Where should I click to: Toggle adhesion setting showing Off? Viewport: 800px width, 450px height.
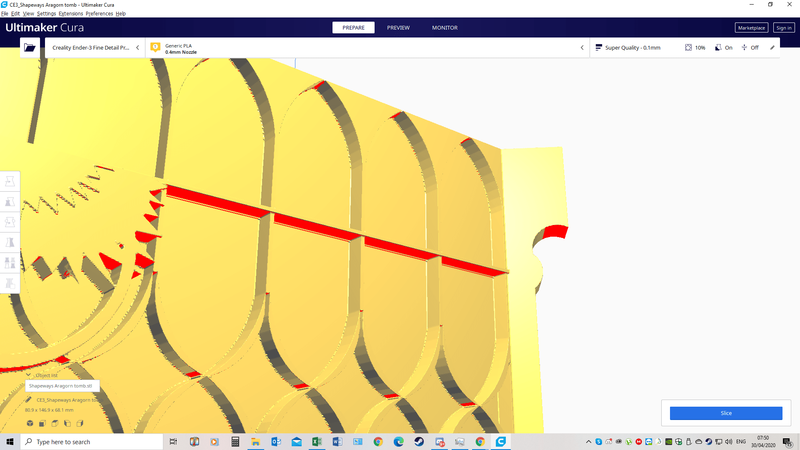coord(750,47)
